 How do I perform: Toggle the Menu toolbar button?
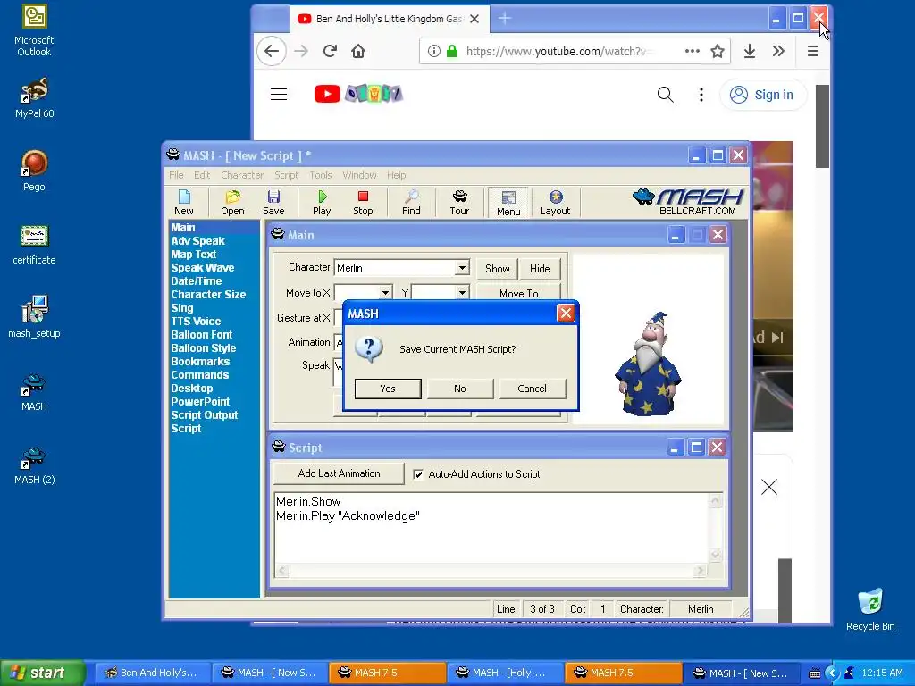[508, 203]
